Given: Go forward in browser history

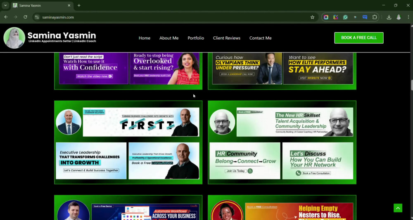Looking at the screenshot, I should (16, 17).
